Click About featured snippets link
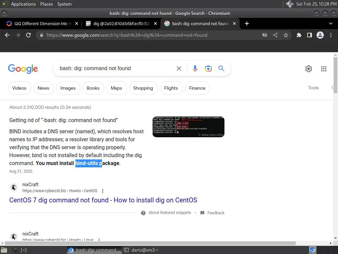Image resolution: width=338 pixels, height=254 pixels. click(170, 213)
